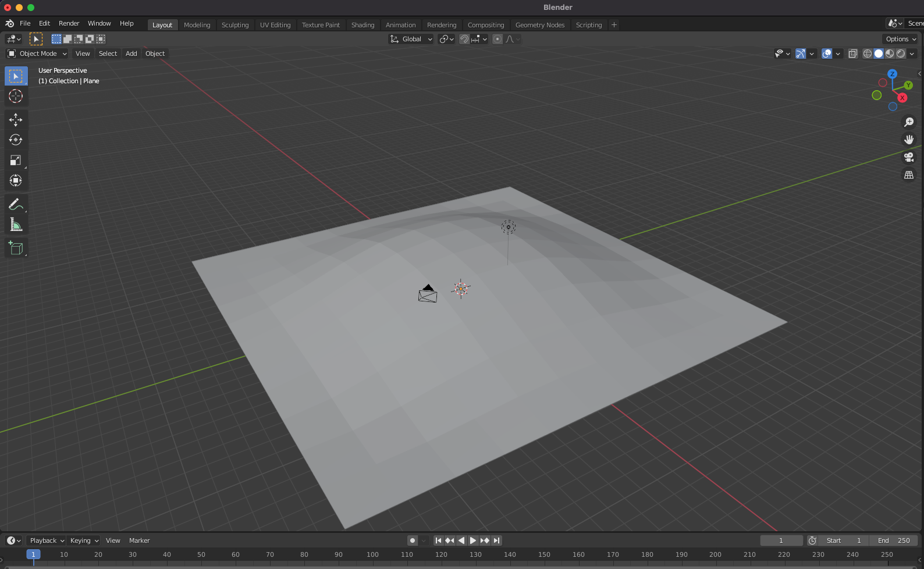Toggle auto keying record button
924x569 pixels.
[413, 540]
